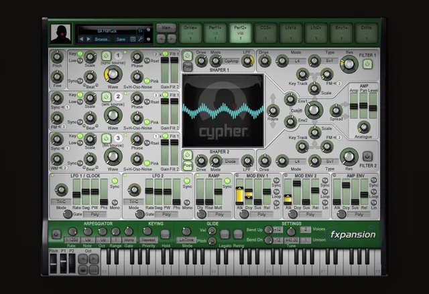Click the Glide Pitch knob icon
Screen dimensions: 429x294
click(x=212, y=241)
